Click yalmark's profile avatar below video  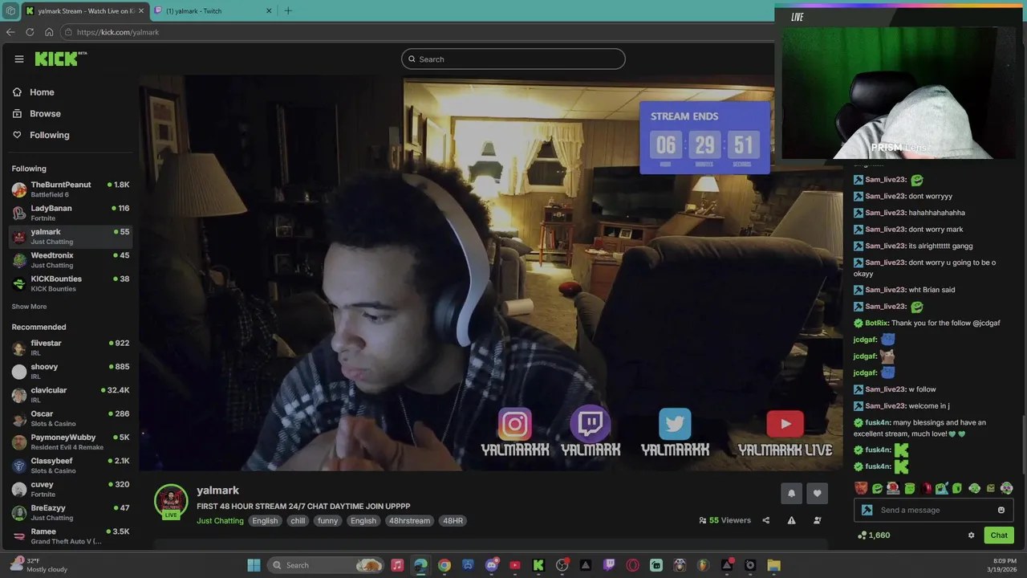pos(171,501)
